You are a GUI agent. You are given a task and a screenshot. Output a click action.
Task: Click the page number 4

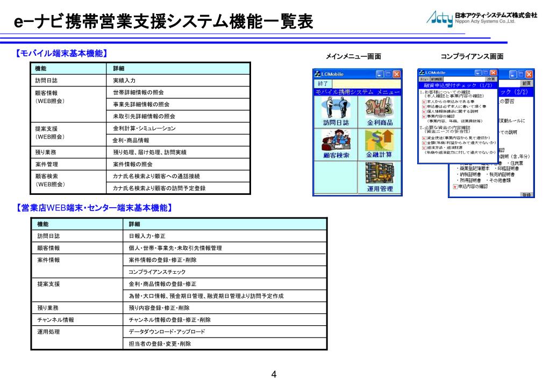[274, 375]
